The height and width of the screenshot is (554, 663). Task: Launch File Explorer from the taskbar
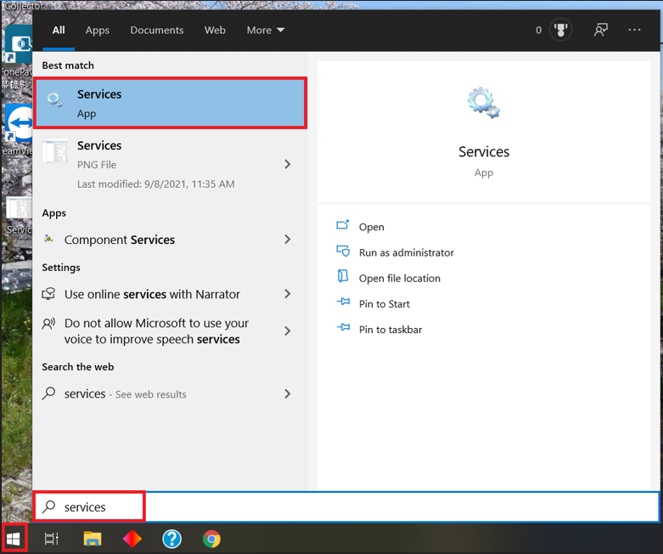[x=93, y=539]
